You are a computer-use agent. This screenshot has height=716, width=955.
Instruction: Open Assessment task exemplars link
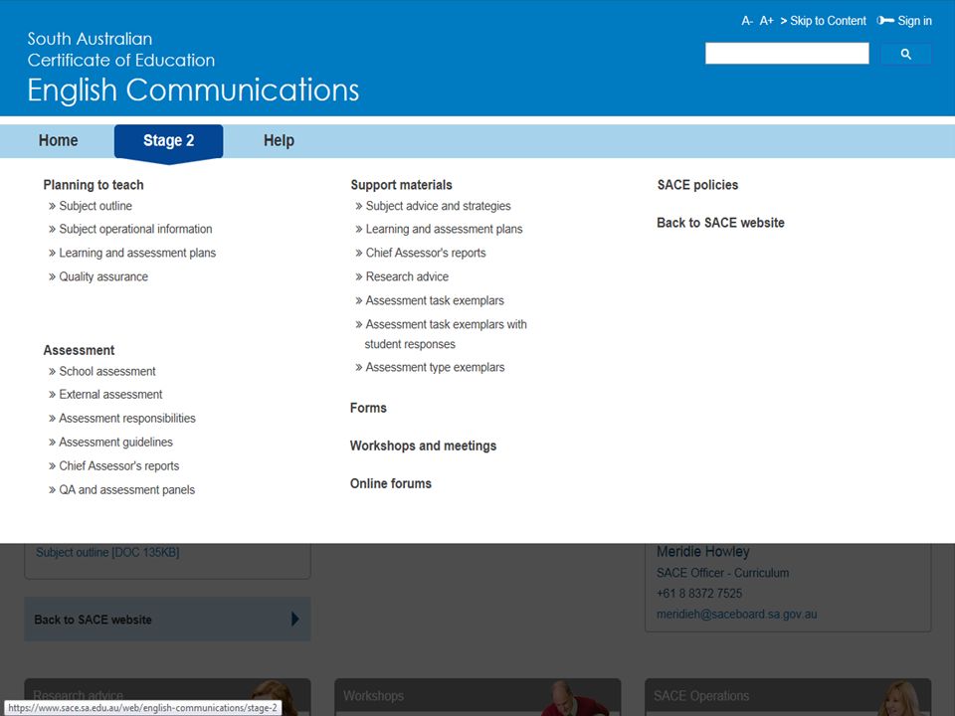tap(435, 300)
